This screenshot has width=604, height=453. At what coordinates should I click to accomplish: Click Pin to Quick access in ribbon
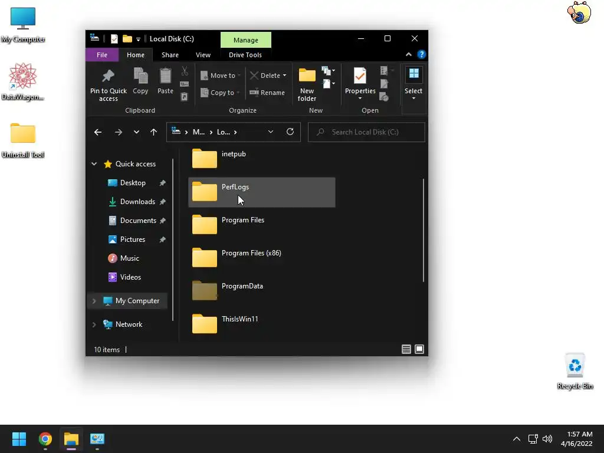109,85
